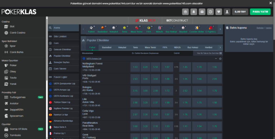The height and width of the screenshot is (139, 275).
Task: Open favorites heart icon in header
Action: pos(219,12)
